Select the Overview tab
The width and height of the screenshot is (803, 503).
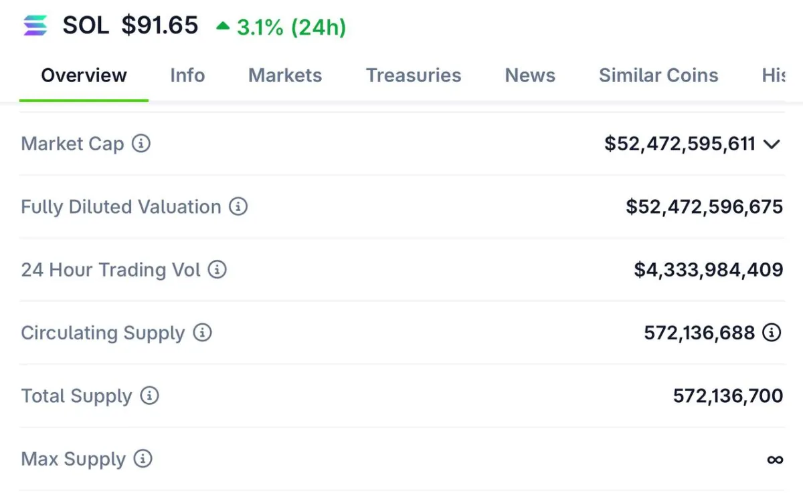click(x=84, y=75)
